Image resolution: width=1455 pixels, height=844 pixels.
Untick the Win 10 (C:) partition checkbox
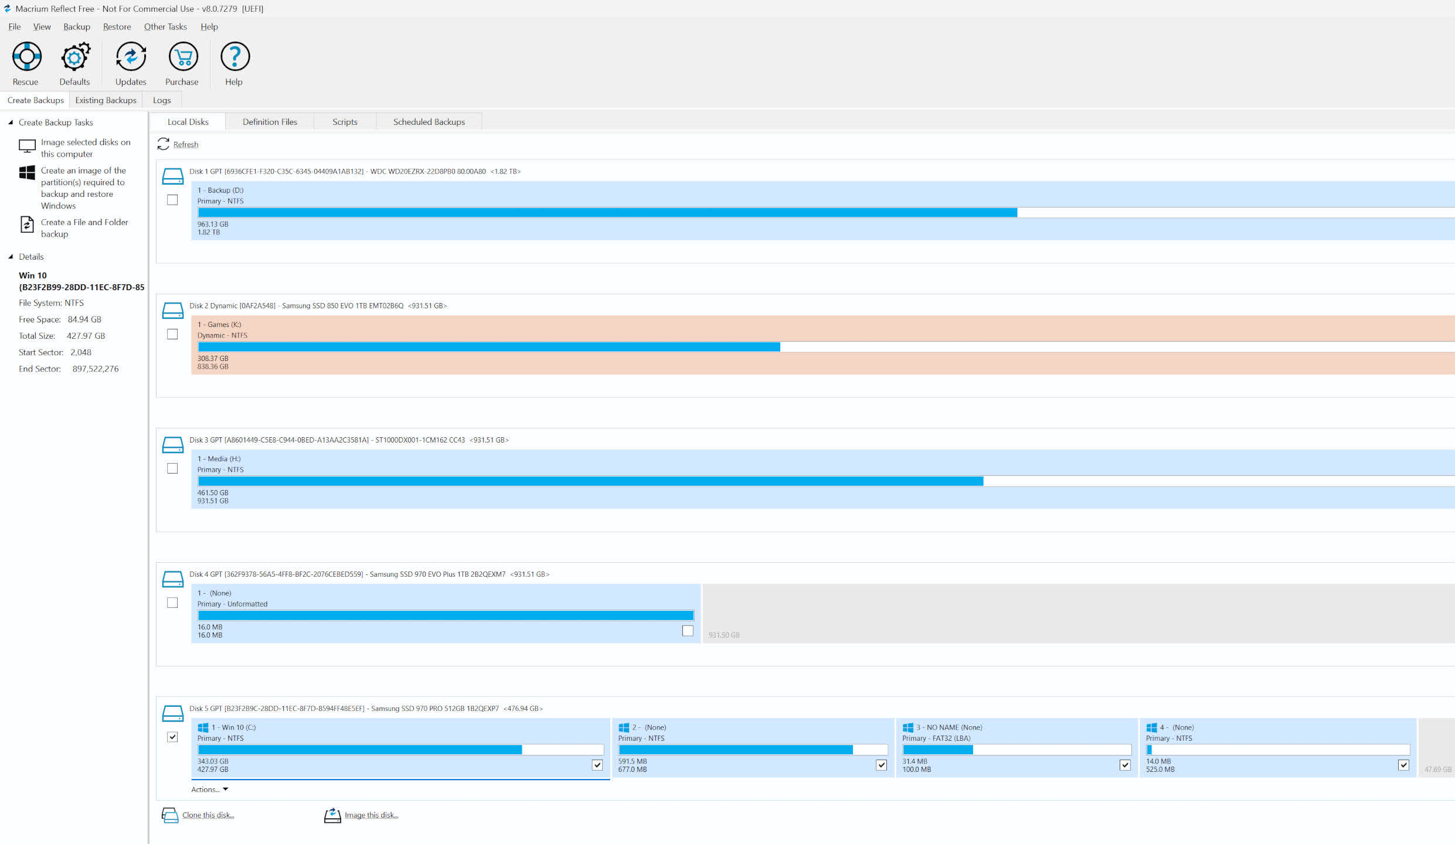(597, 765)
